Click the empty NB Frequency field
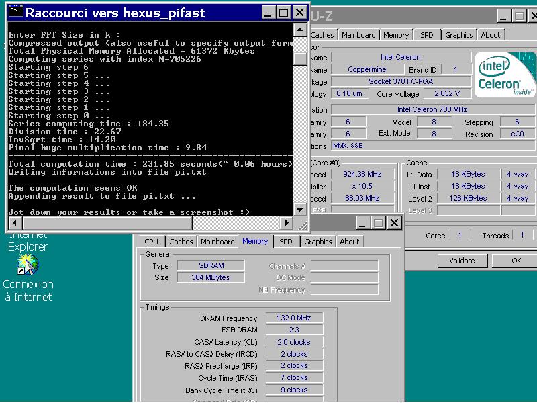The height and width of the screenshot is (403, 537). [344, 289]
